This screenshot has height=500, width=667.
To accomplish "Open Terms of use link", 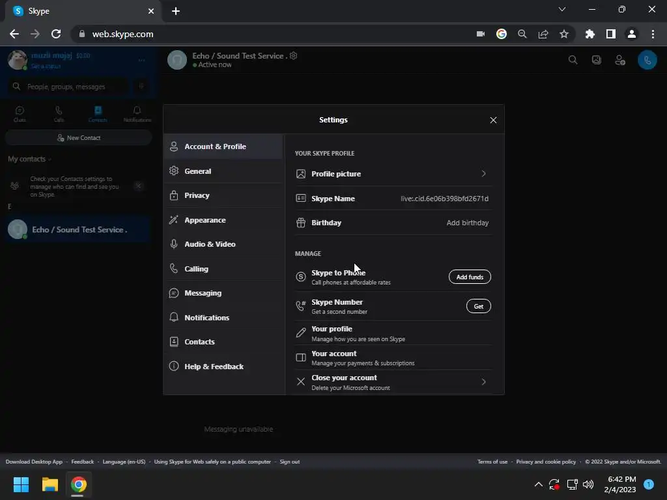I will (492, 462).
